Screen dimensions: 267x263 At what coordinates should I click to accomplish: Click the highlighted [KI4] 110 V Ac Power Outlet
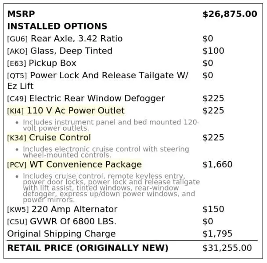66,111
